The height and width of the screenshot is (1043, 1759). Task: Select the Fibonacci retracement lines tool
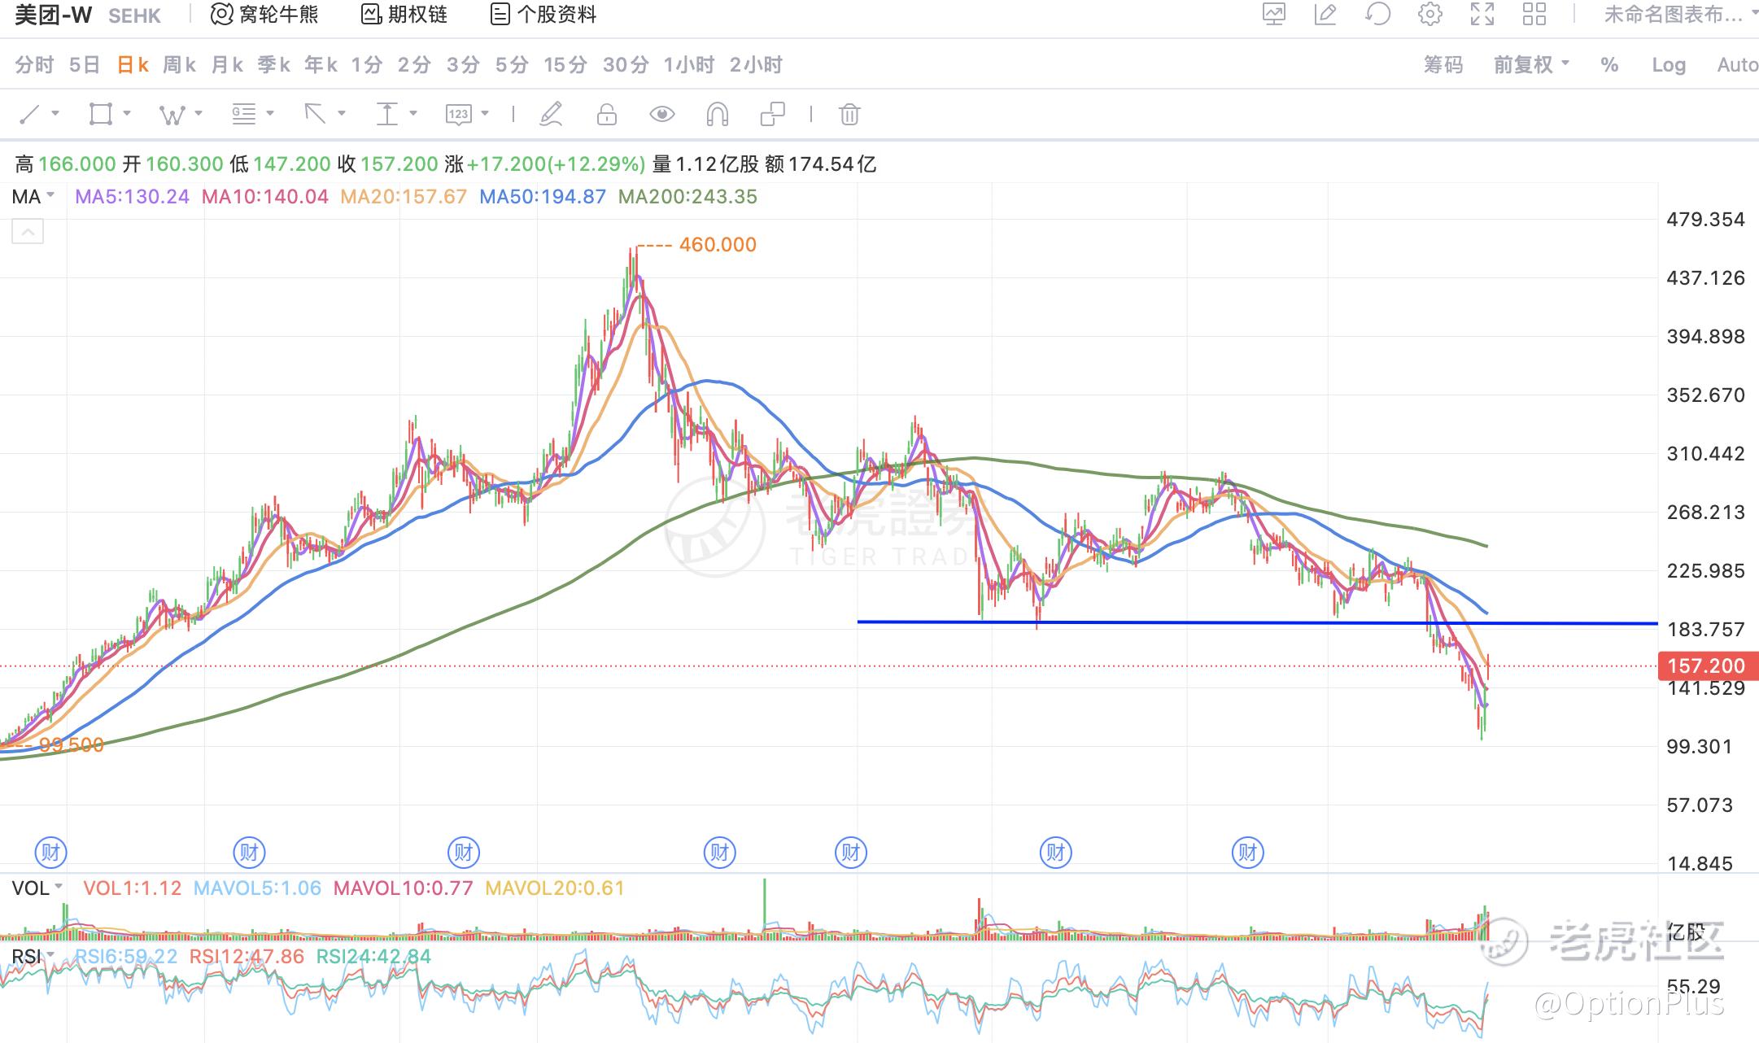point(244,115)
